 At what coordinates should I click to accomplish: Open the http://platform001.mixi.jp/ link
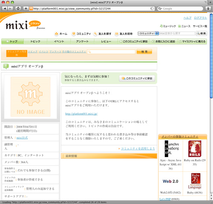coord(81,114)
